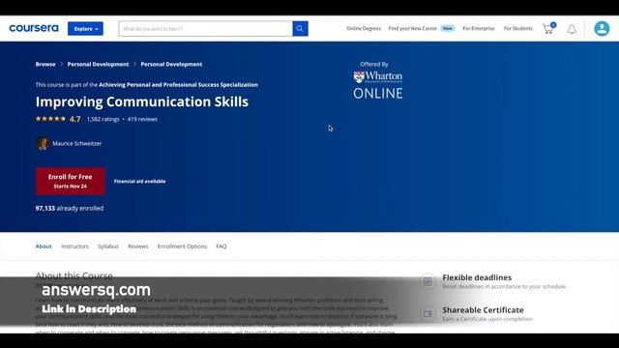Click the Wharton Online logo
Image resolution: width=619 pixels, height=348 pixels.
click(x=378, y=85)
